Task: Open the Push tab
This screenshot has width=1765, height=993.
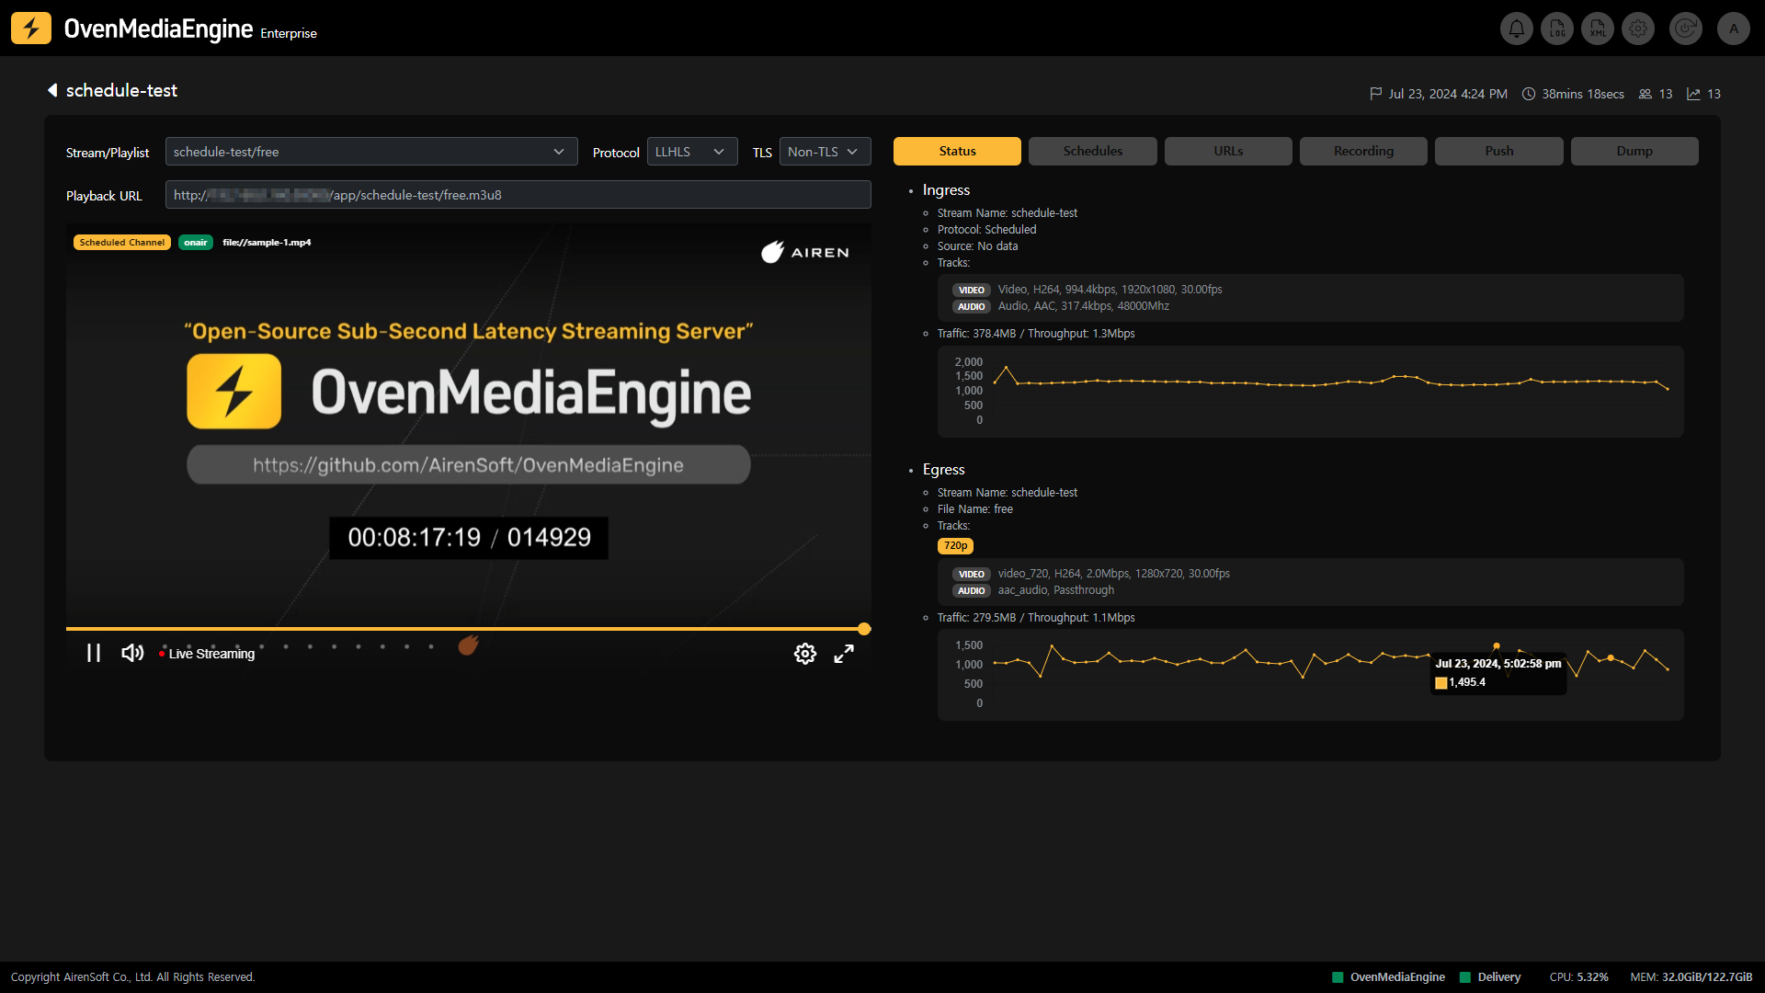Action: 1498,151
